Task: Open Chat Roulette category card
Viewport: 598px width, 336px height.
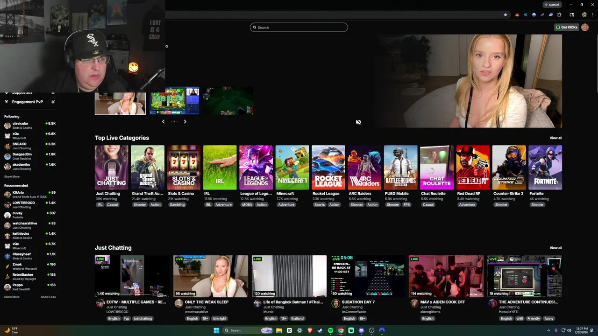Action: [437, 168]
